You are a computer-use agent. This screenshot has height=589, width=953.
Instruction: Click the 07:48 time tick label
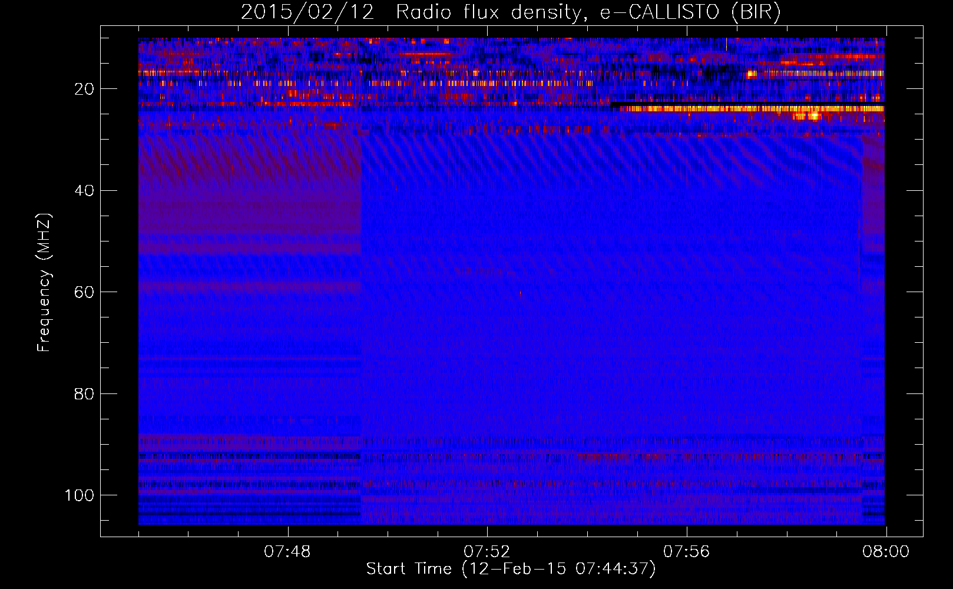tap(287, 552)
